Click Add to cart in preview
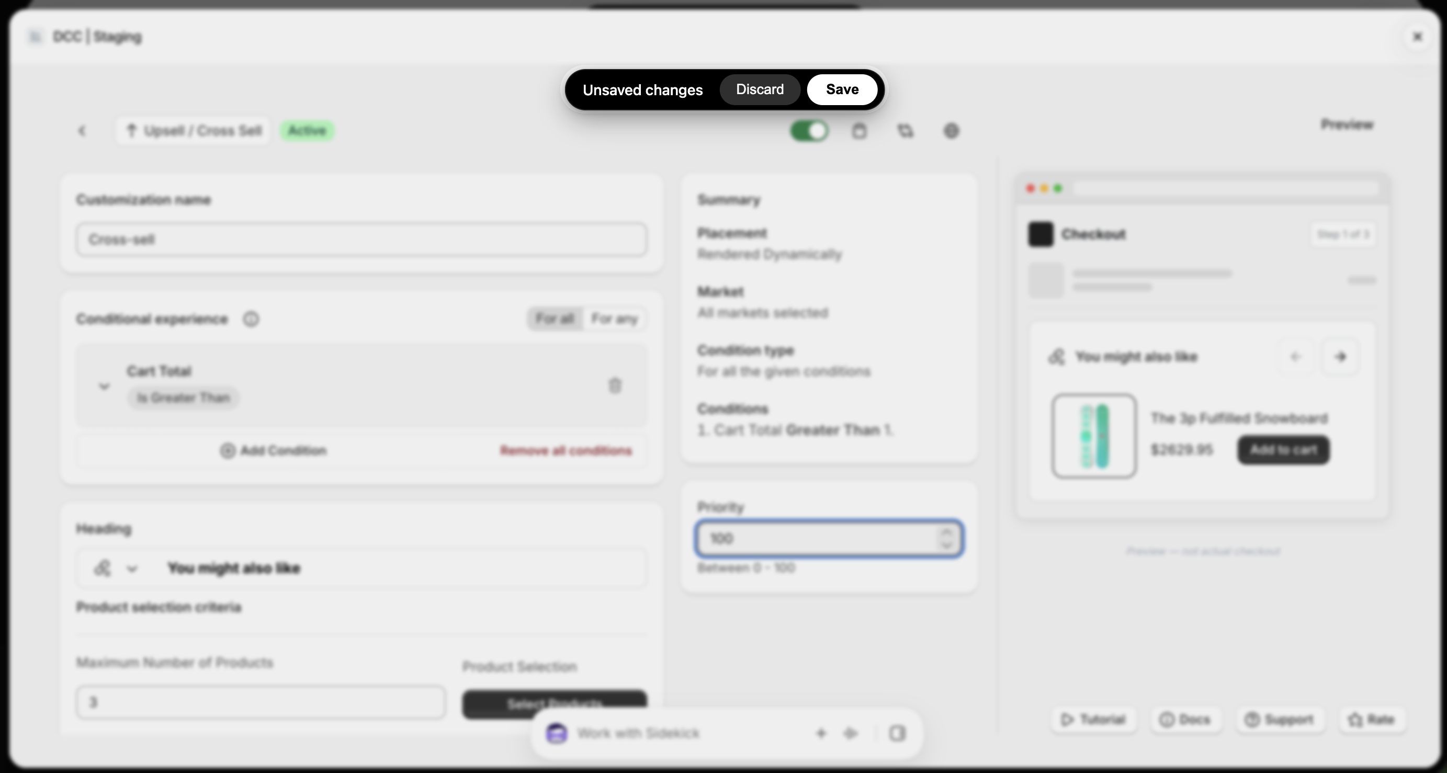1447x773 pixels. [x=1284, y=450]
